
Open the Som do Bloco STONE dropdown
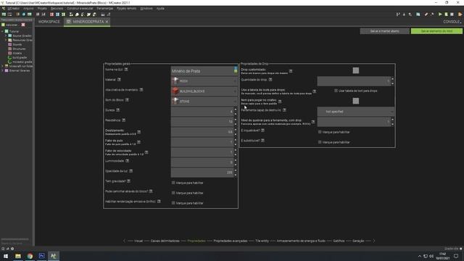point(204,101)
